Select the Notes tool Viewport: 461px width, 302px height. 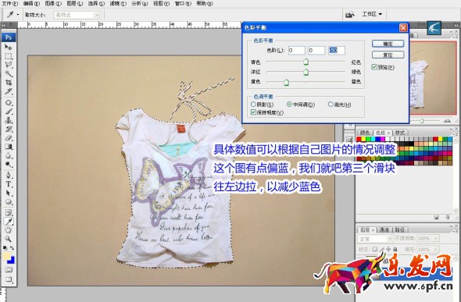click(x=9, y=212)
